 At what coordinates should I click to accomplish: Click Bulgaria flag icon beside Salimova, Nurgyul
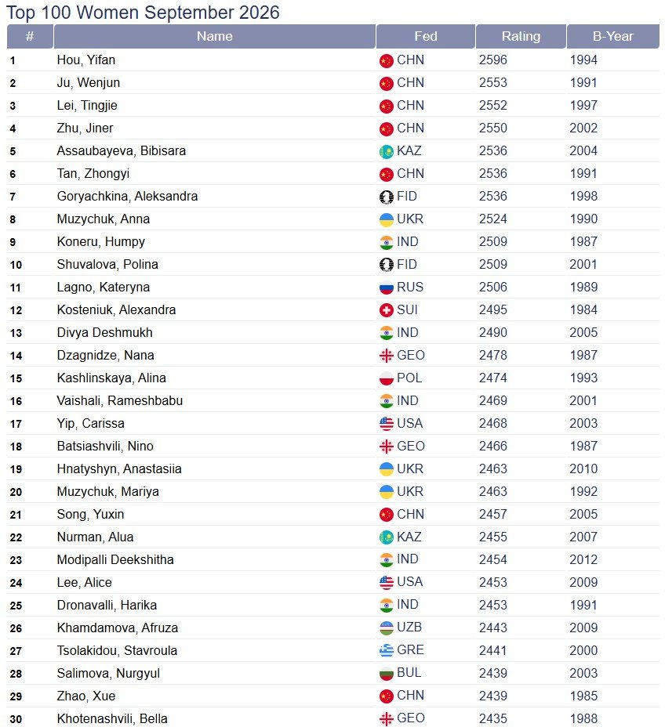coord(386,674)
